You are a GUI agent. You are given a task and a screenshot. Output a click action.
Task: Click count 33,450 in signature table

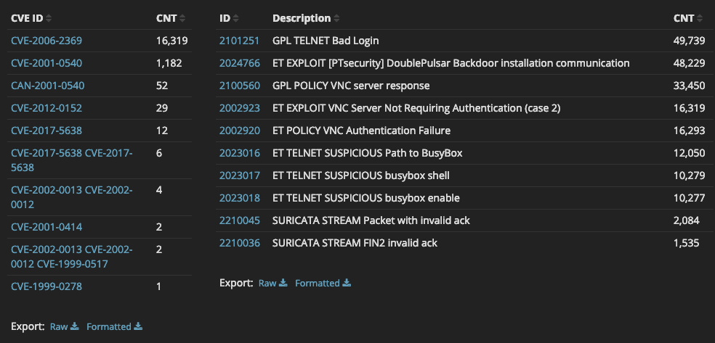point(689,86)
